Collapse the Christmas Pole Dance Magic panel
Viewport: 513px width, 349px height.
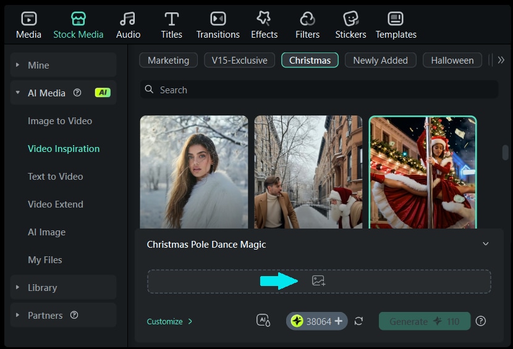[x=486, y=243]
